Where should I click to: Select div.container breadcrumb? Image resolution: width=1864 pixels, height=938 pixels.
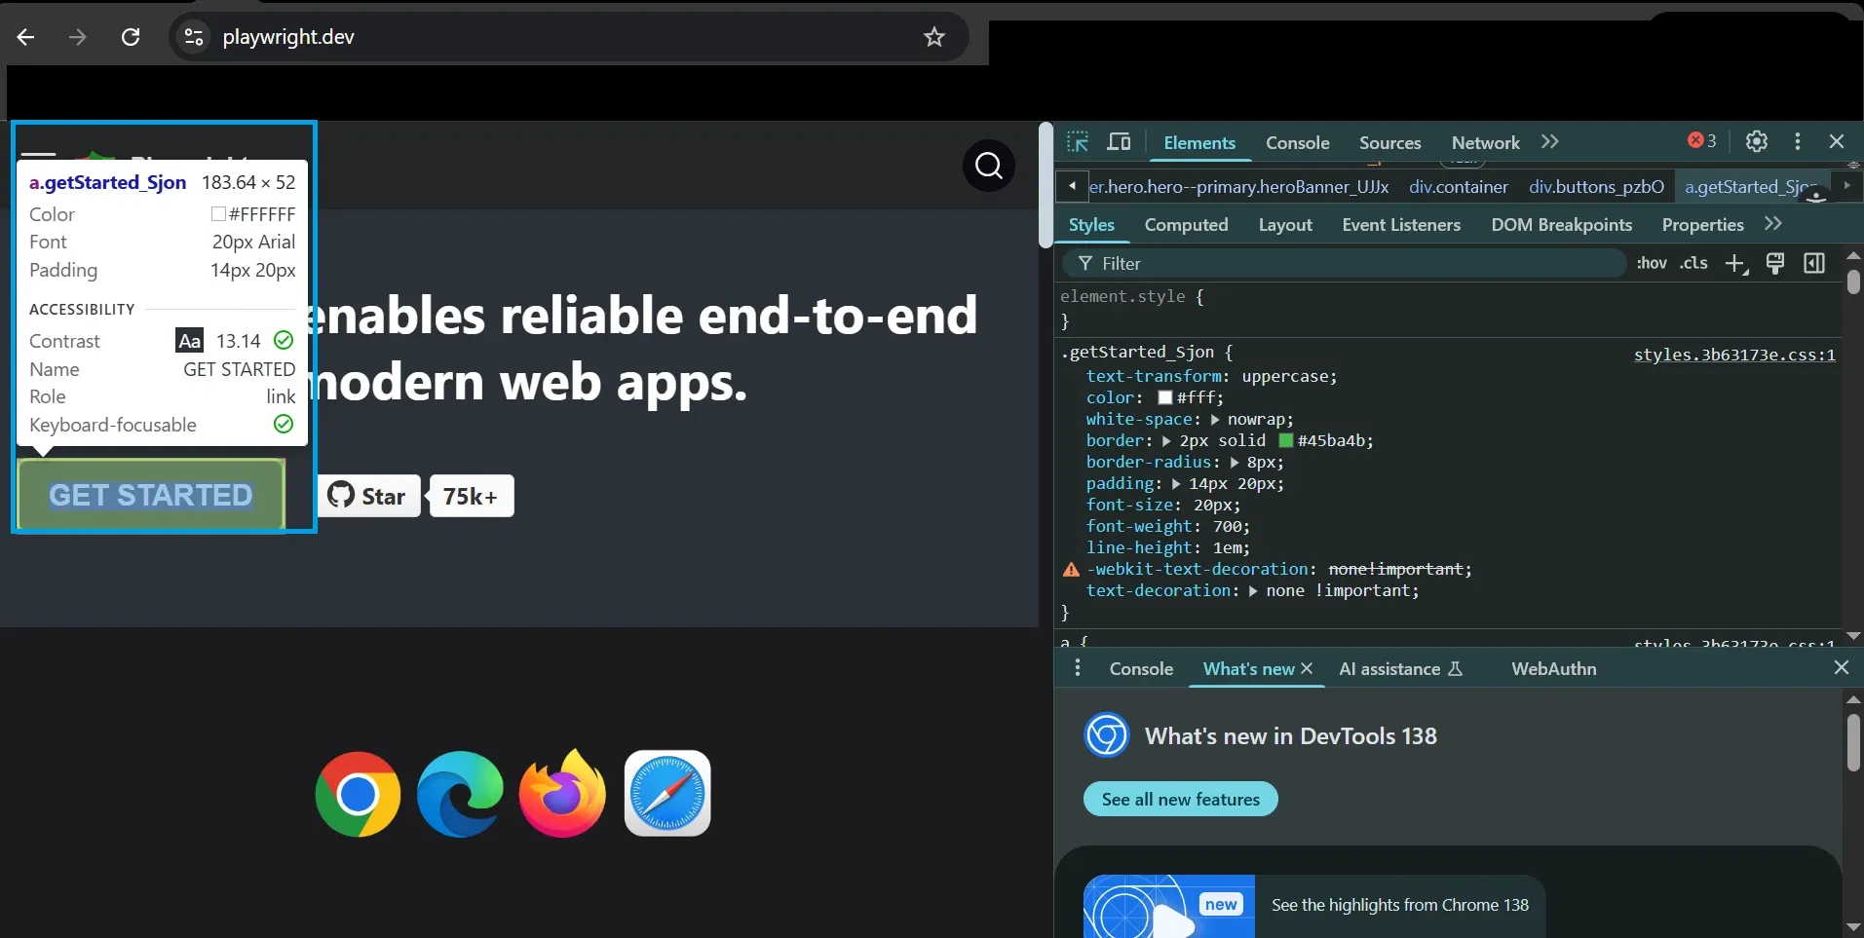coord(1459,187)
